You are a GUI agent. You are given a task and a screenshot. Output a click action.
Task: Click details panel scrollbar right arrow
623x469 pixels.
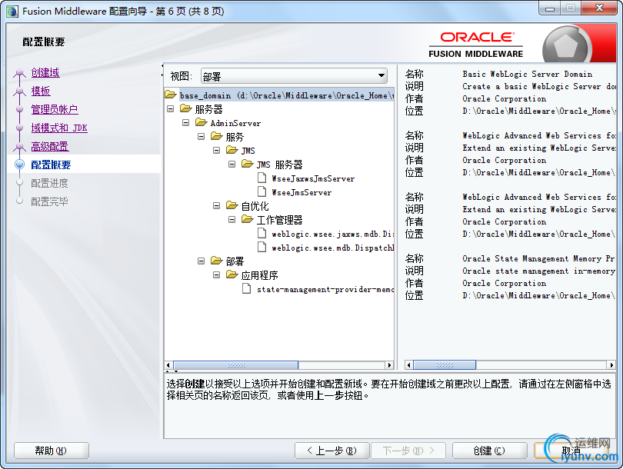click(x=612, y=364)
